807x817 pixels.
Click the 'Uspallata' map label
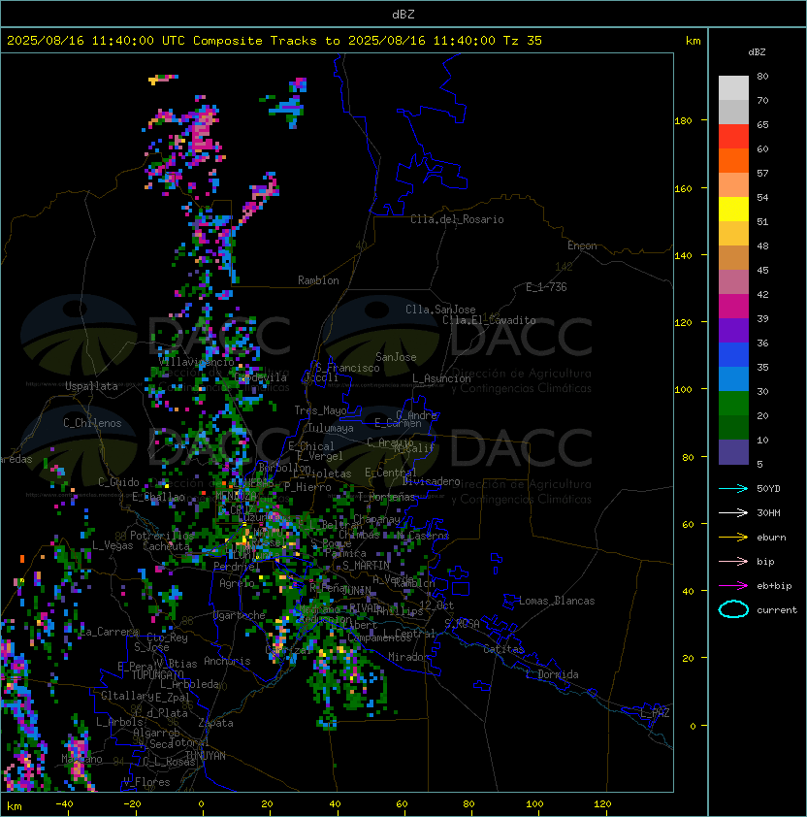(91, 386)
